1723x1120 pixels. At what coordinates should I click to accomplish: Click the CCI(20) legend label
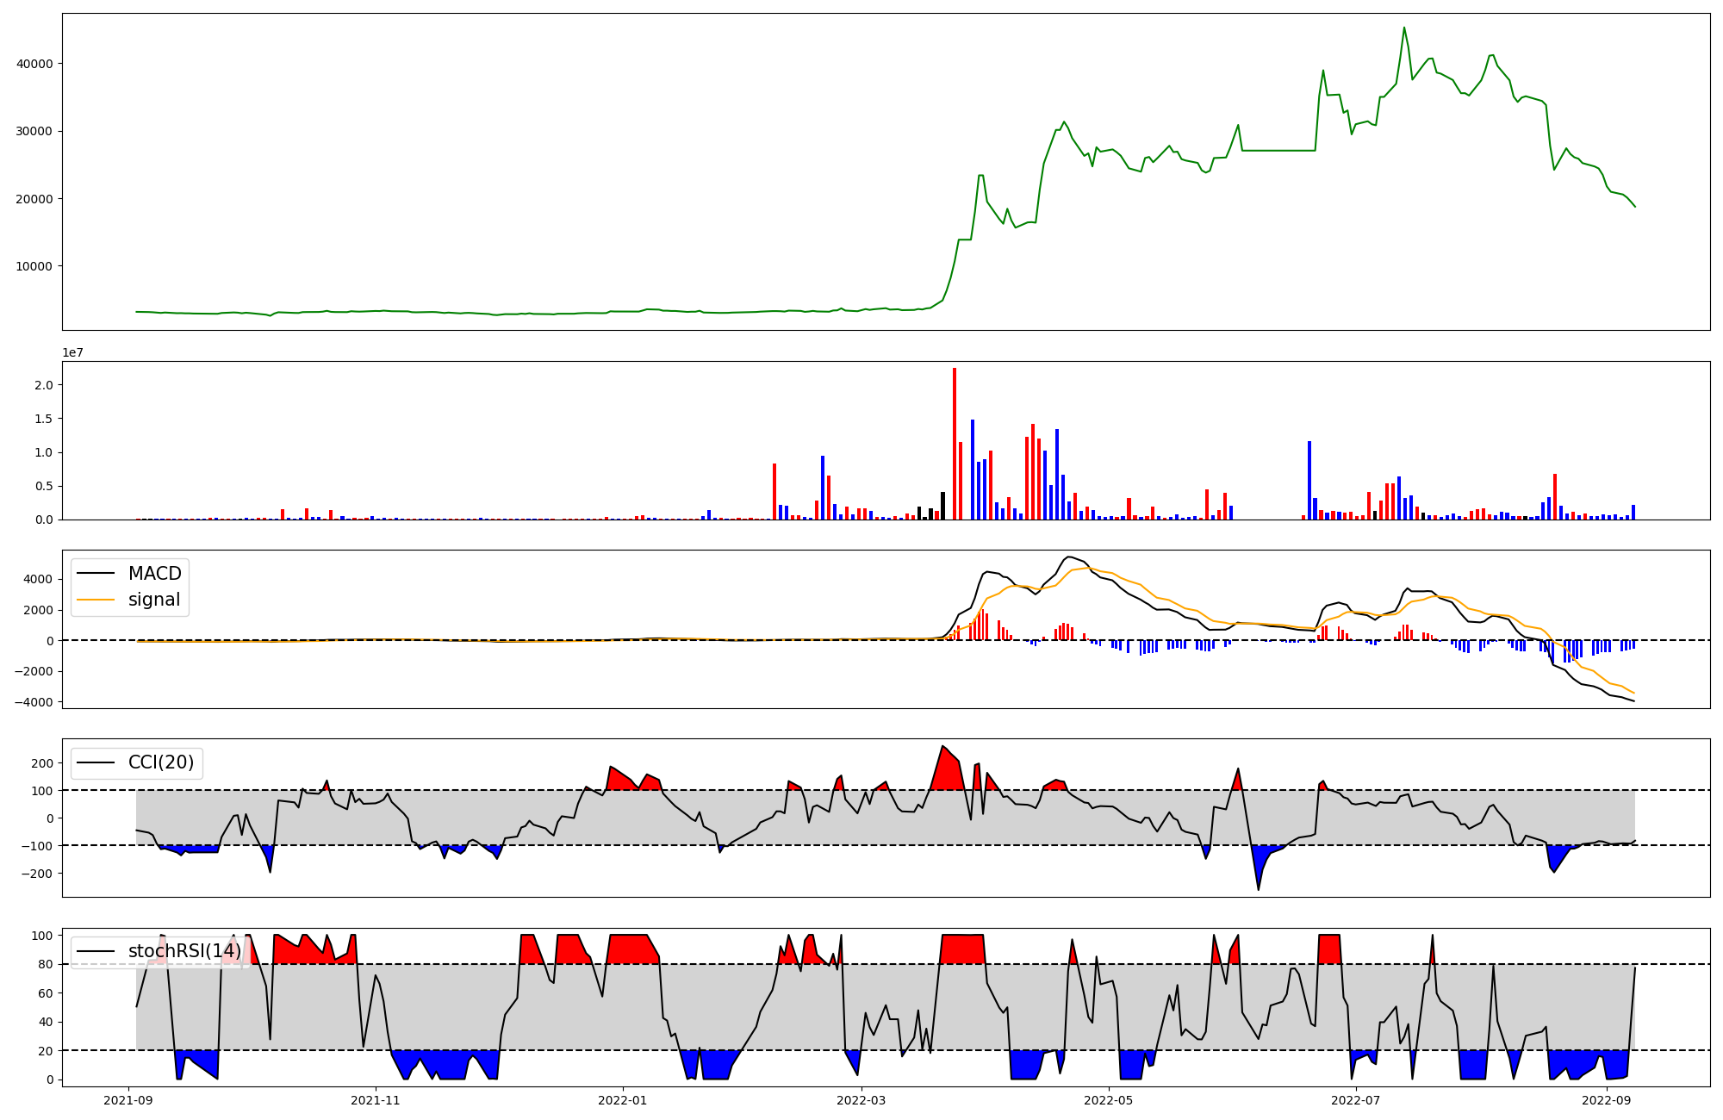[160, 762]
